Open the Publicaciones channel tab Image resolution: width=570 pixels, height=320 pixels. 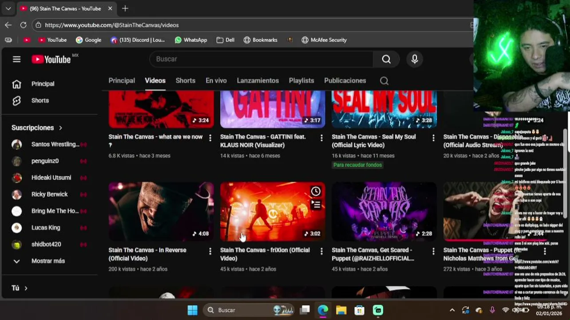(345, 80)
